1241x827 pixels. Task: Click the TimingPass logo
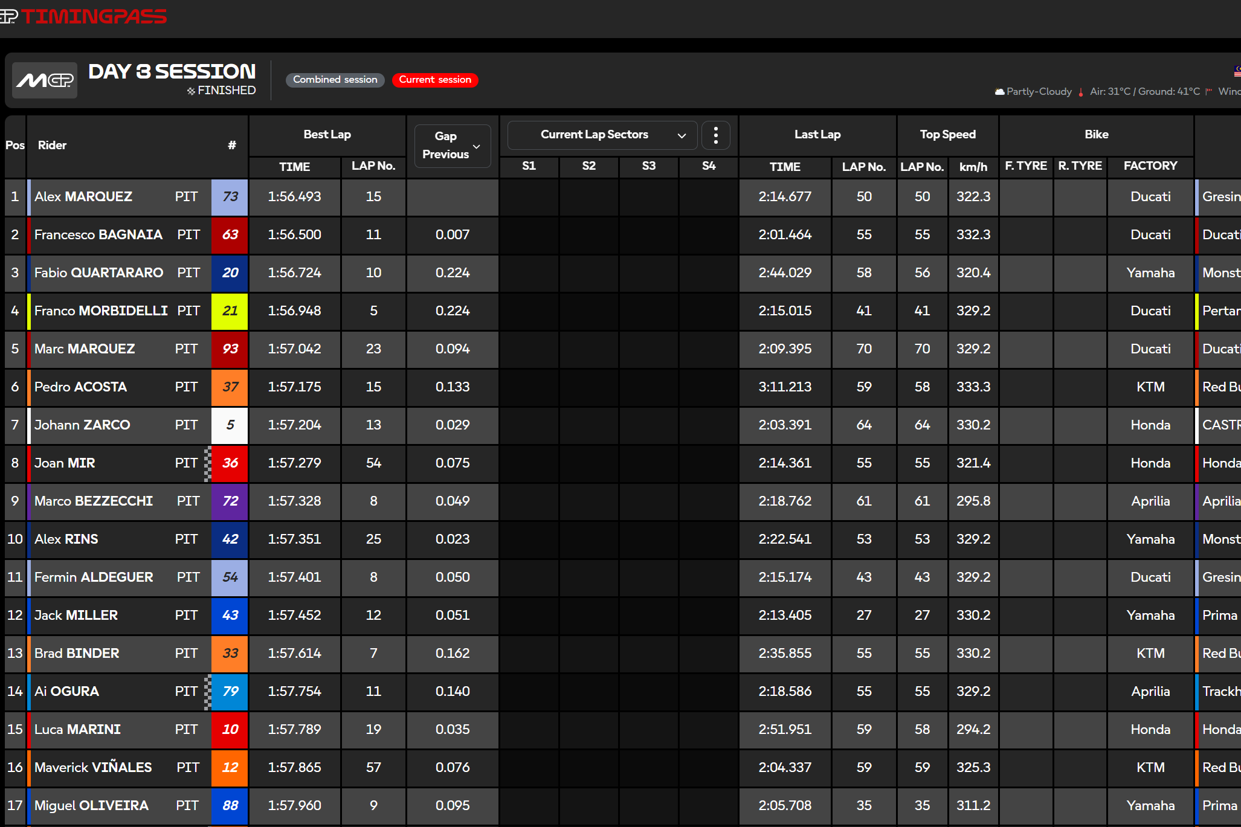83,16
